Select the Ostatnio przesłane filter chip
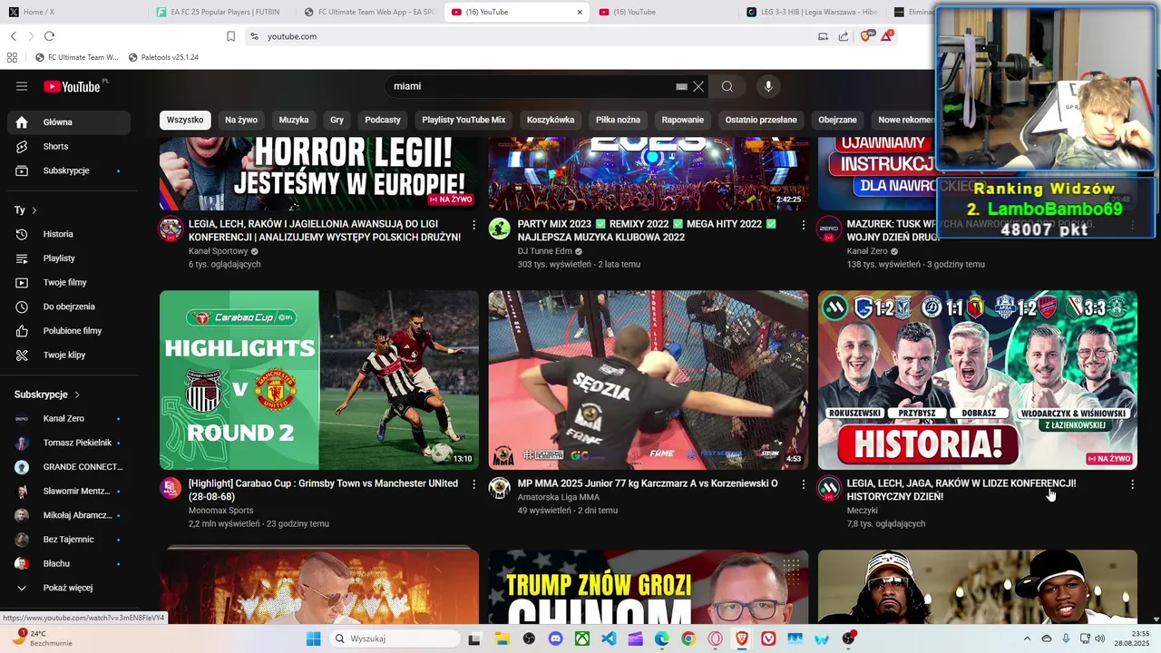The image size is (1161, 653). pyautogui.click(x=761, y=120)
